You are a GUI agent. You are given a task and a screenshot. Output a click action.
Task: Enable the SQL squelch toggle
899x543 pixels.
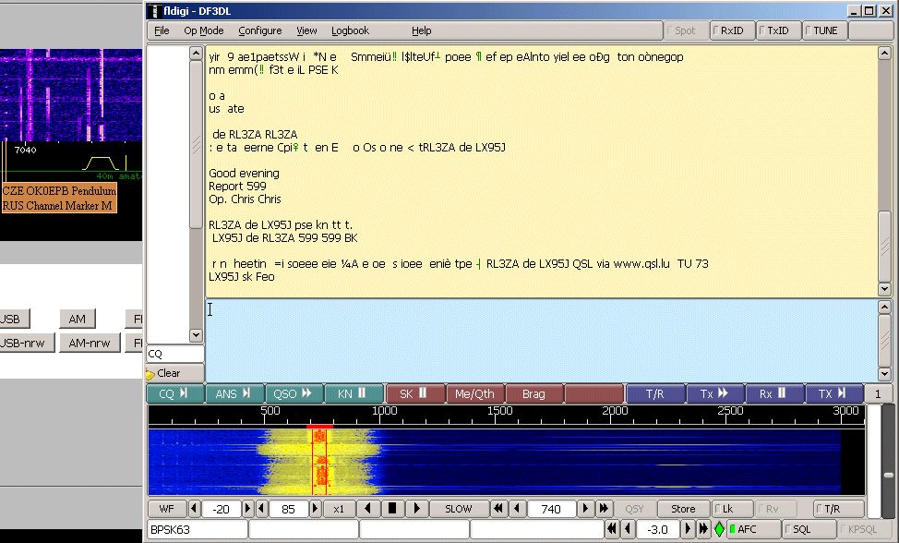[808, 529]
